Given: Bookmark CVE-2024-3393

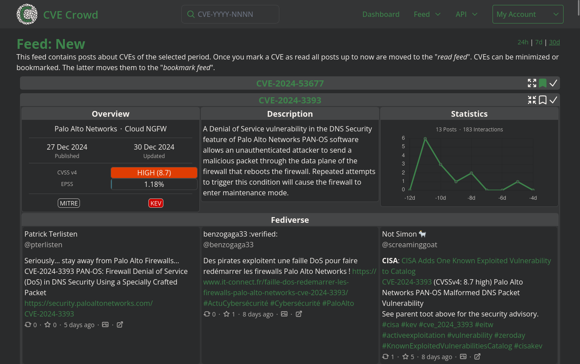Looking at the screenshot, I should click(543, 100).
